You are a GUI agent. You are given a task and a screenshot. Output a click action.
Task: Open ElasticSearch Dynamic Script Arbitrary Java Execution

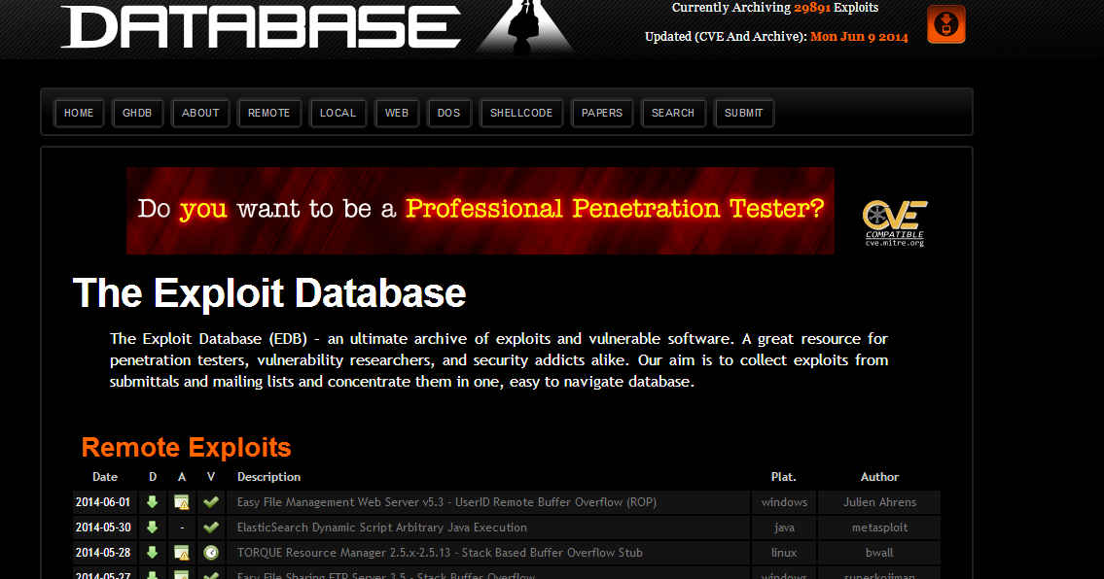pyautogui.click(x=381, y=528)
